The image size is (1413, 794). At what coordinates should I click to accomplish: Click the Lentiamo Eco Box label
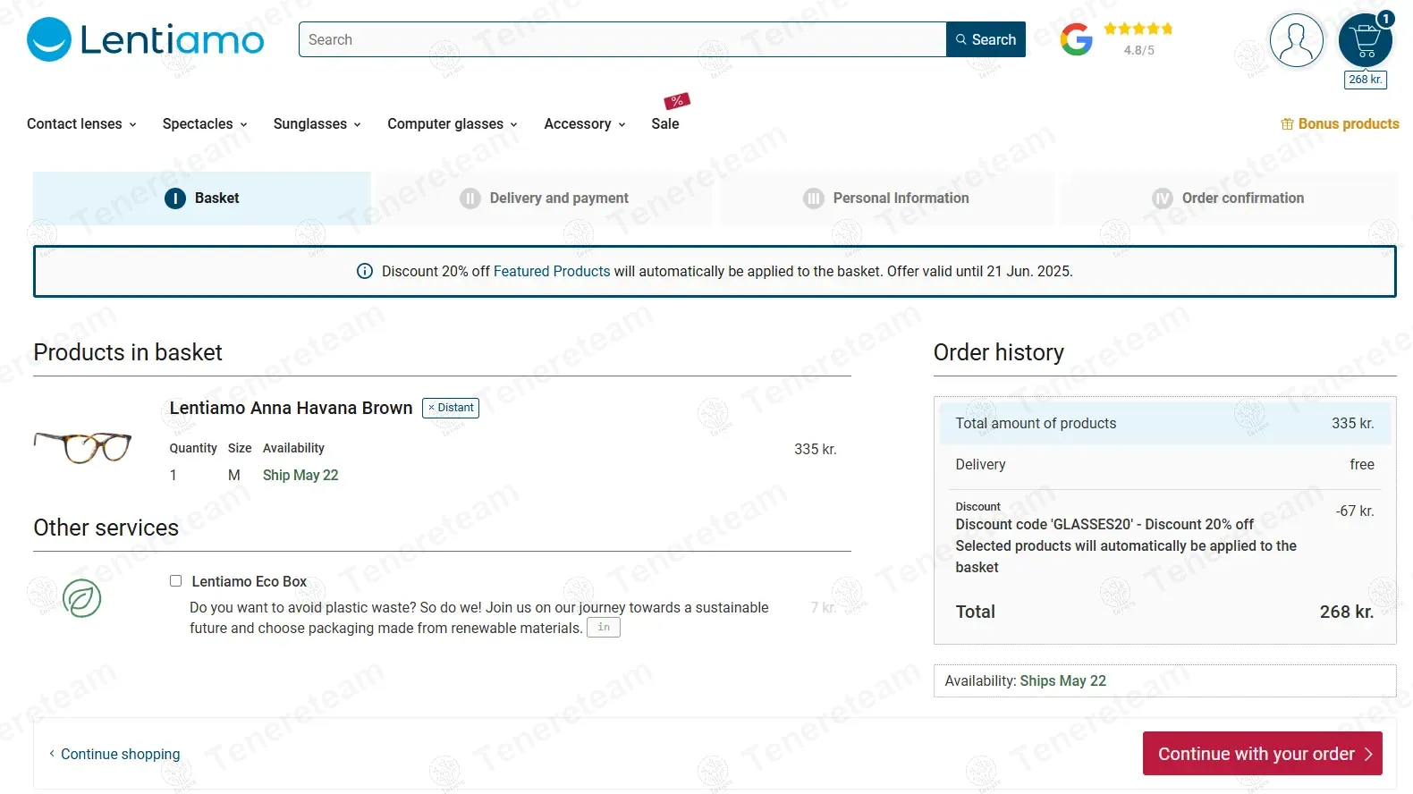coord(250,581)
